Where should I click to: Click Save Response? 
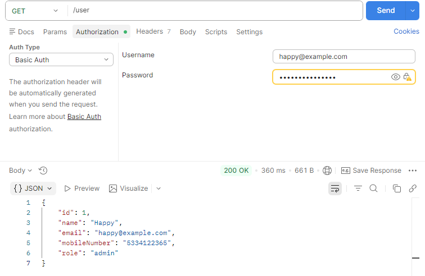pyautogui.click(x=371, y=171)
